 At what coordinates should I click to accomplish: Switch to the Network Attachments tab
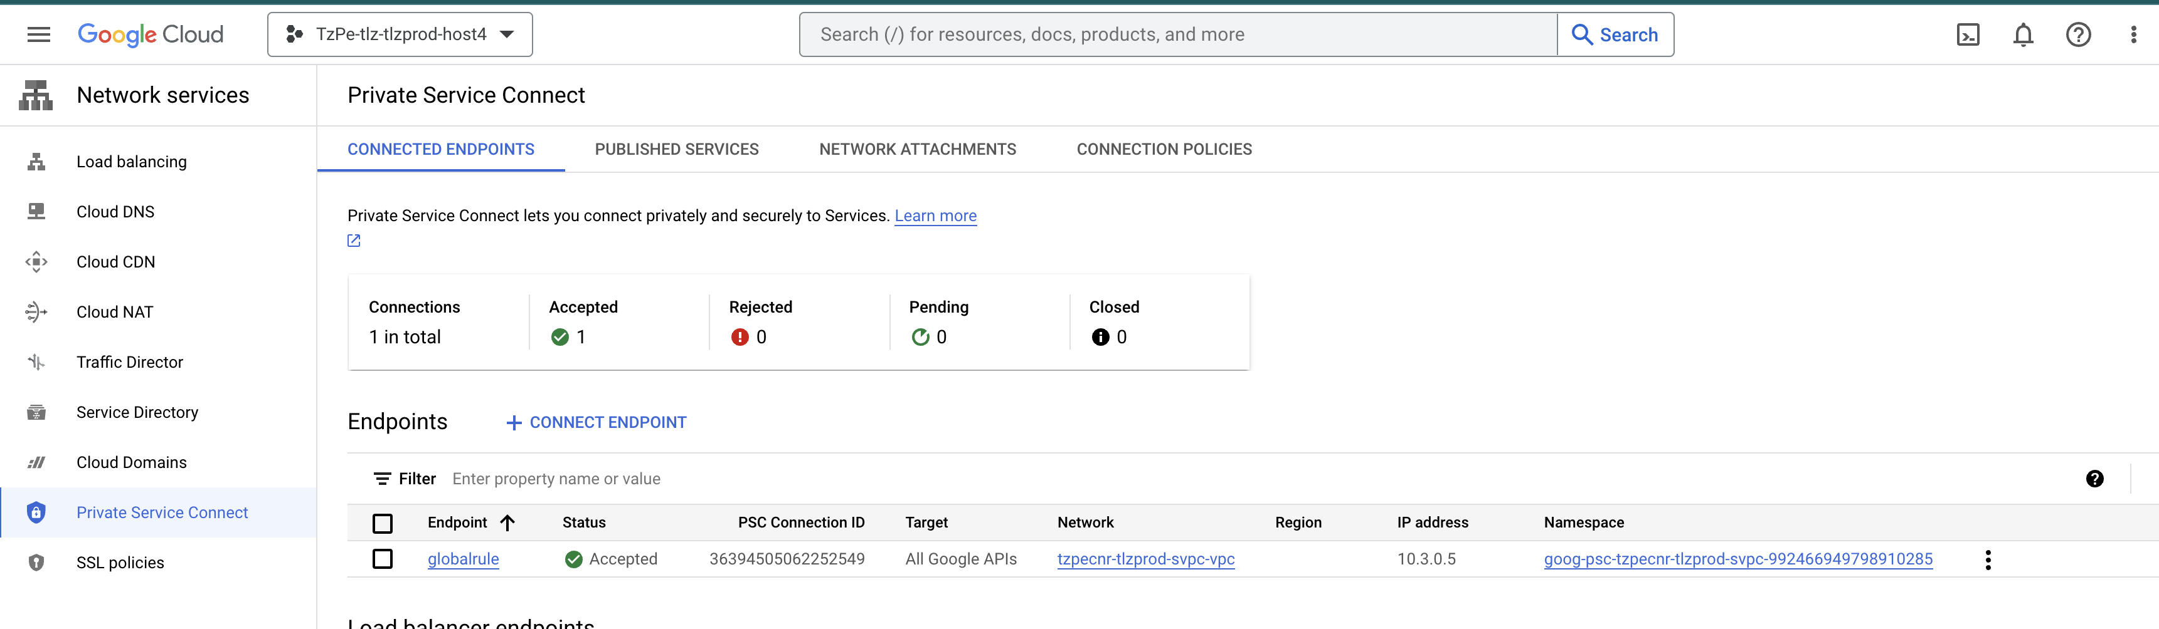[917, 149]
